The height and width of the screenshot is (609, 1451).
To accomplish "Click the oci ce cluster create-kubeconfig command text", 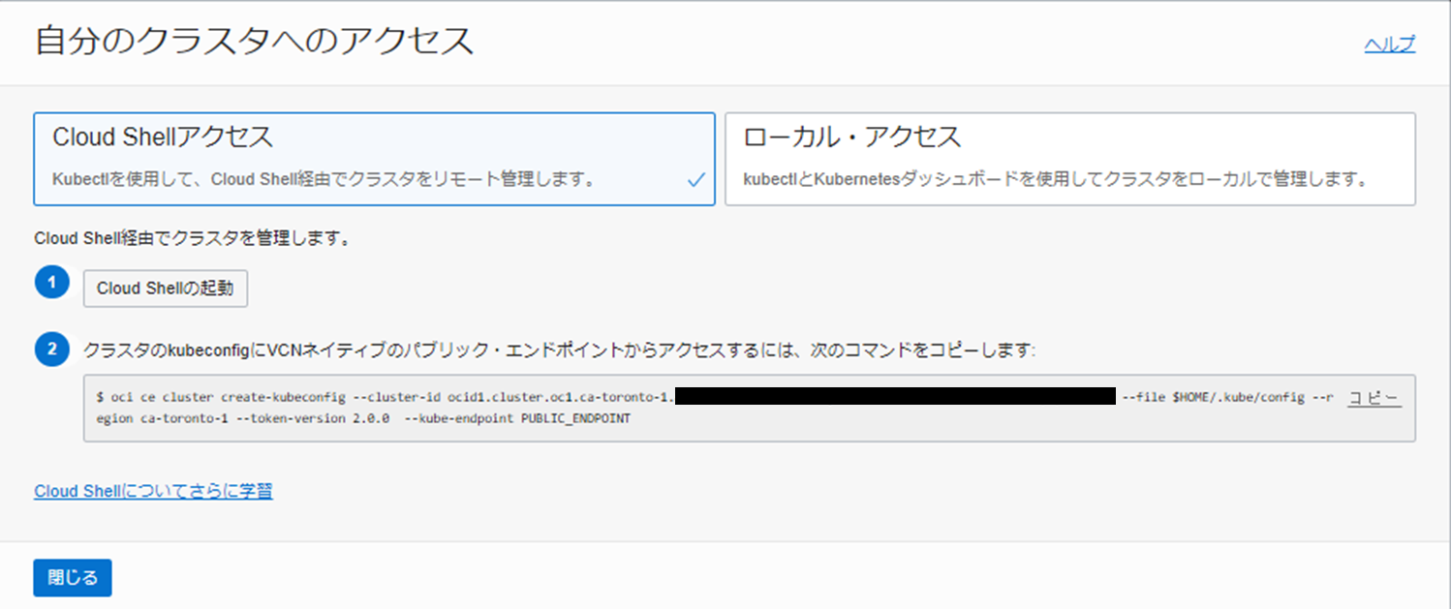I will click(717, 409).
